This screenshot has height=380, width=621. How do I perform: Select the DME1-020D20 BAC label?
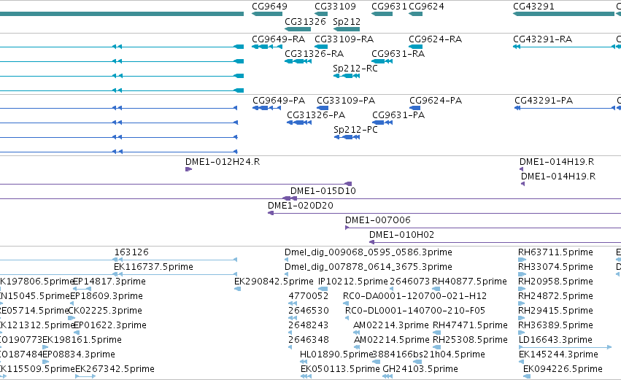coord(301,206)
